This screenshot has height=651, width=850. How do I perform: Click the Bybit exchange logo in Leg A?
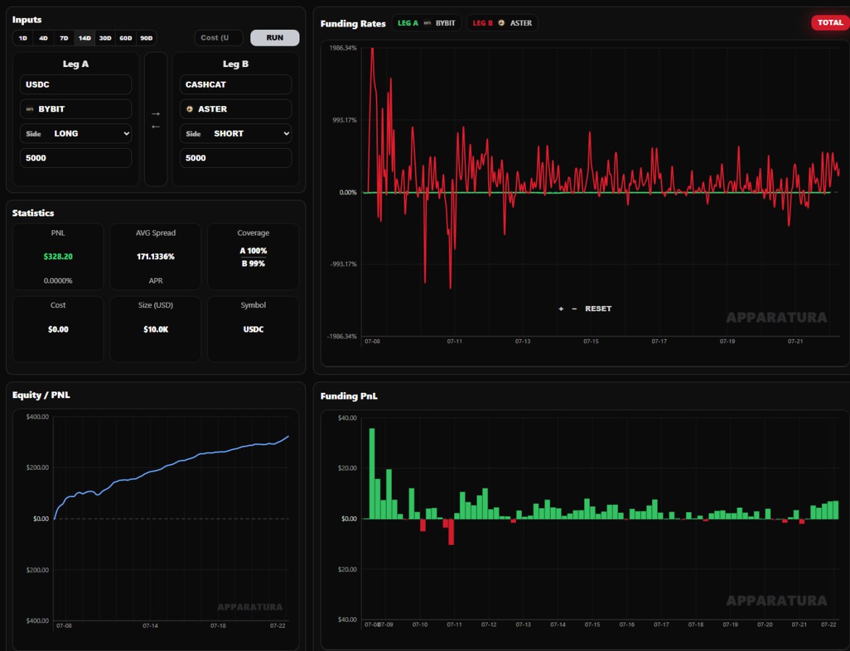pos(30,109)
